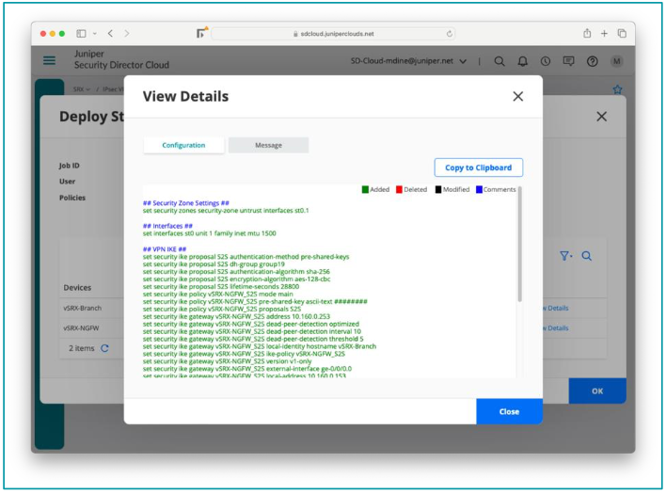
Task: Open the help question mark icon
Action: 593,61
